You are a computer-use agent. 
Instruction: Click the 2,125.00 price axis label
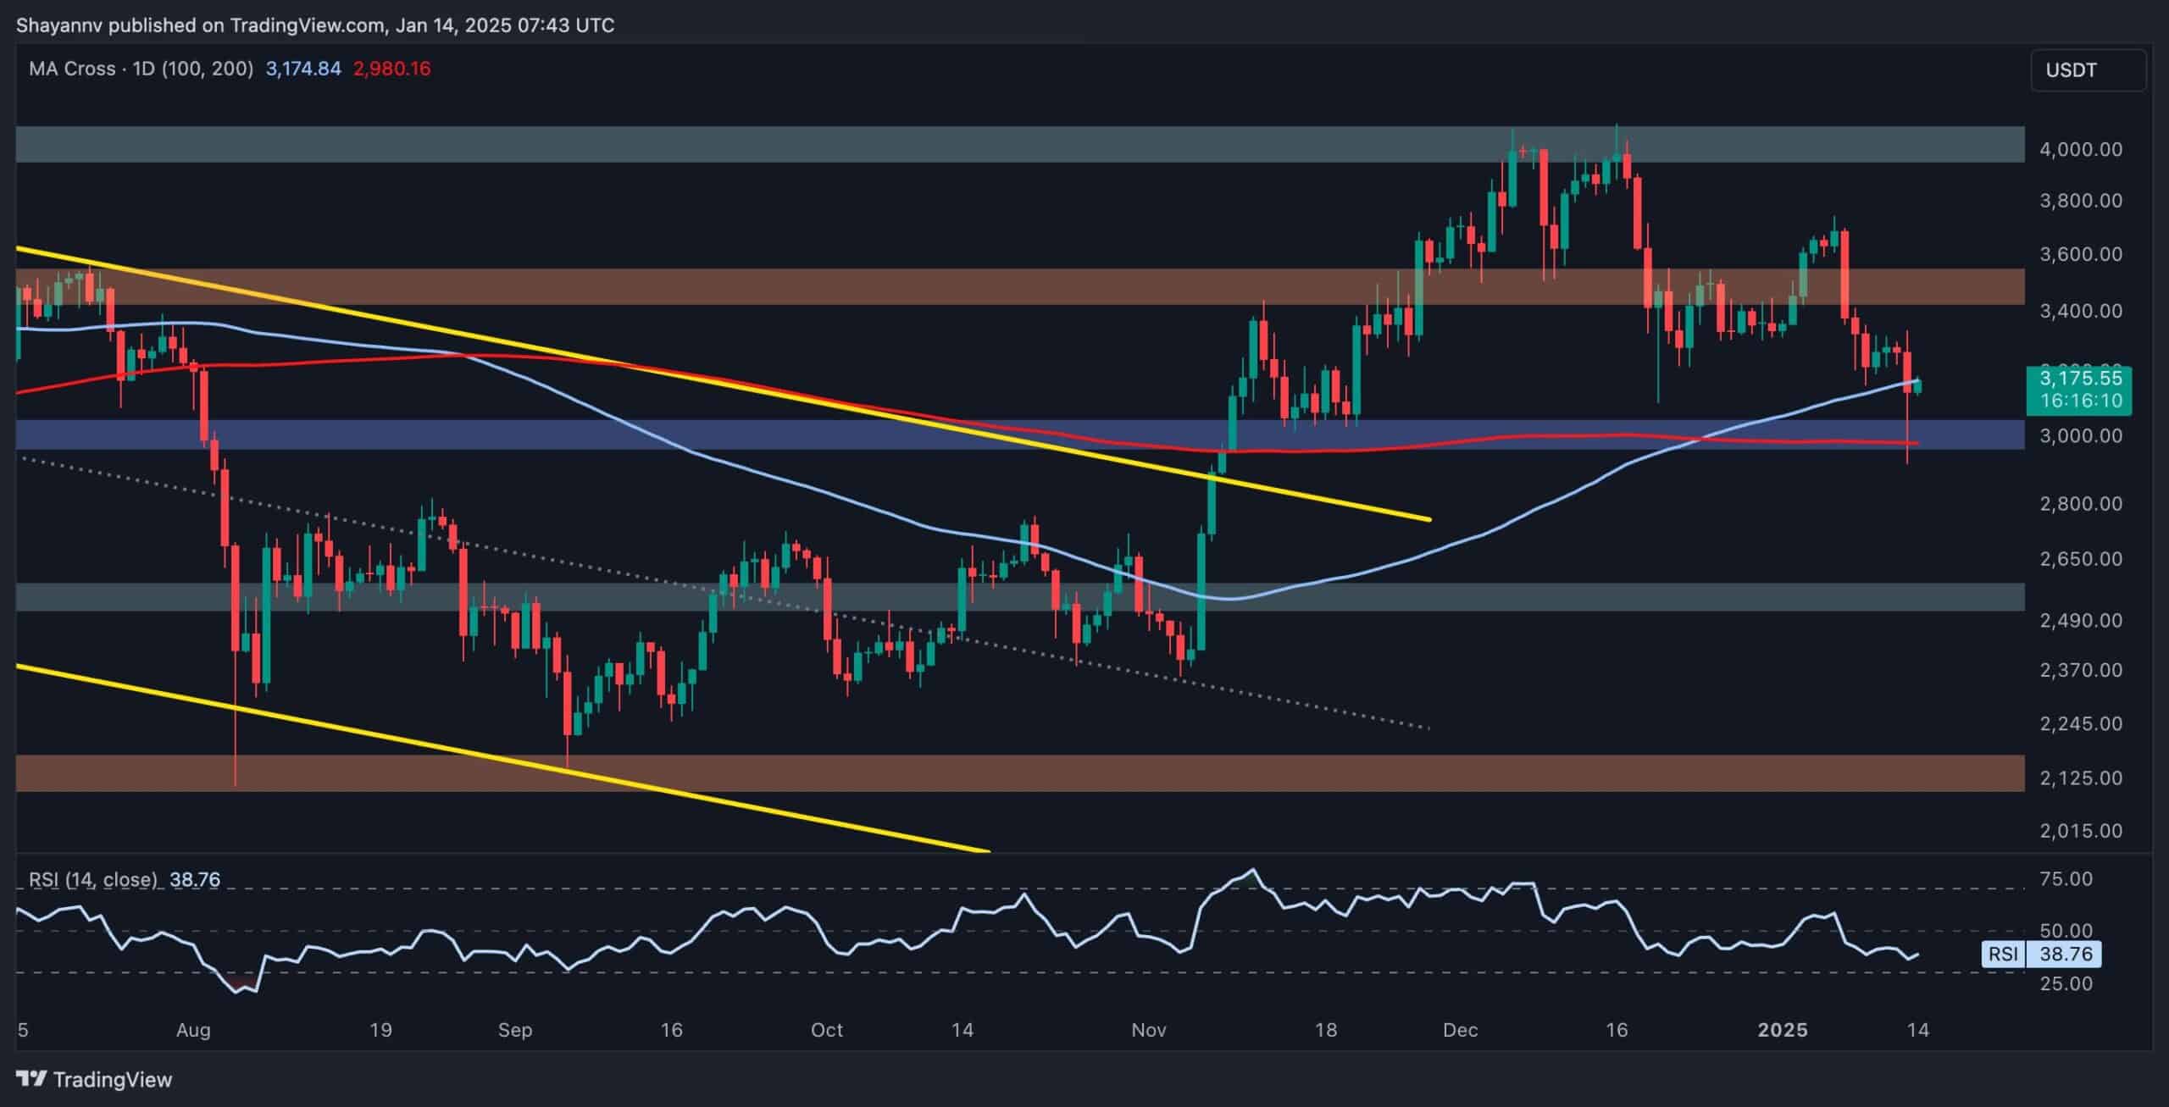[x=2080, y=778]
